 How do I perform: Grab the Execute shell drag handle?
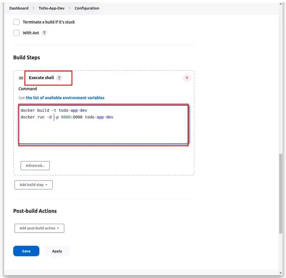tap(21, 78)
